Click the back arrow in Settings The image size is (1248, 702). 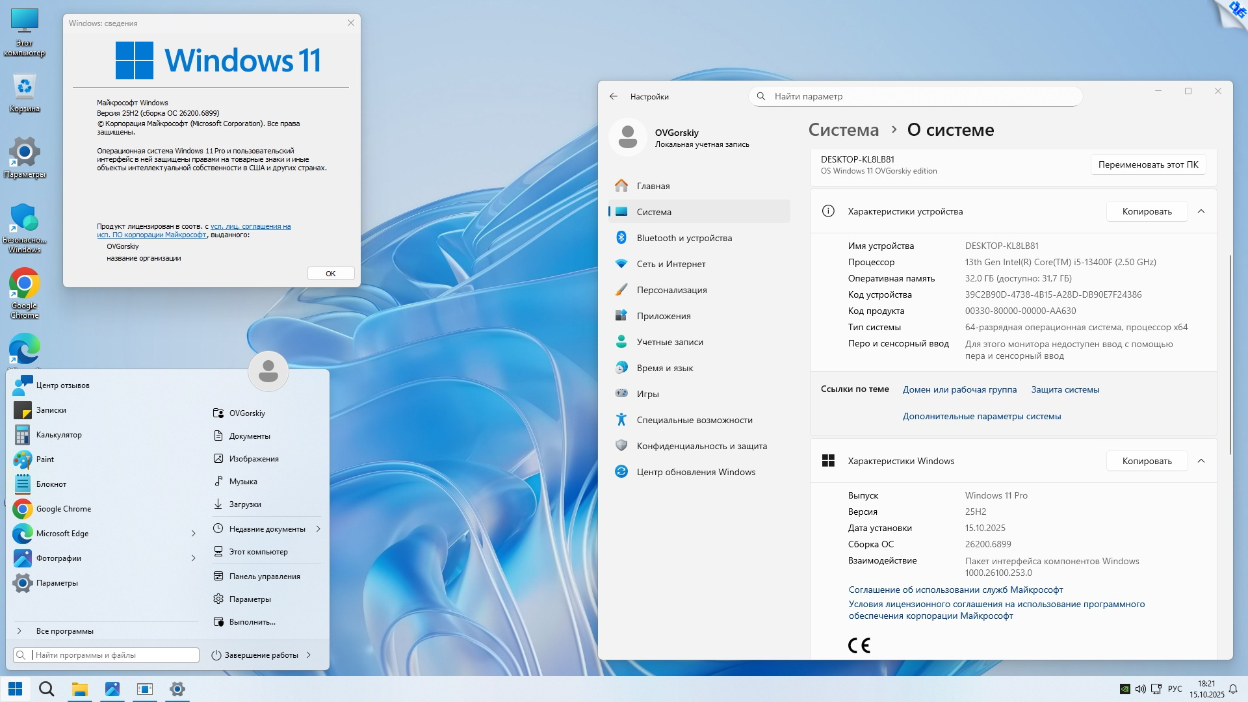tap(614, 96)
